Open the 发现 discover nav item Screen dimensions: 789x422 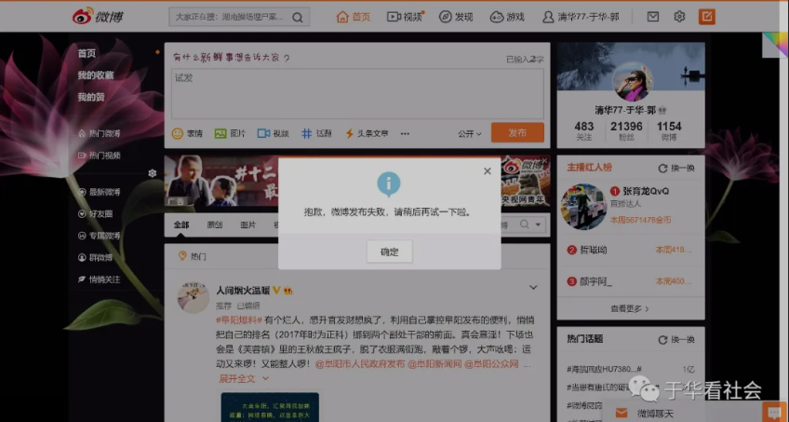(x=456, y=17)
